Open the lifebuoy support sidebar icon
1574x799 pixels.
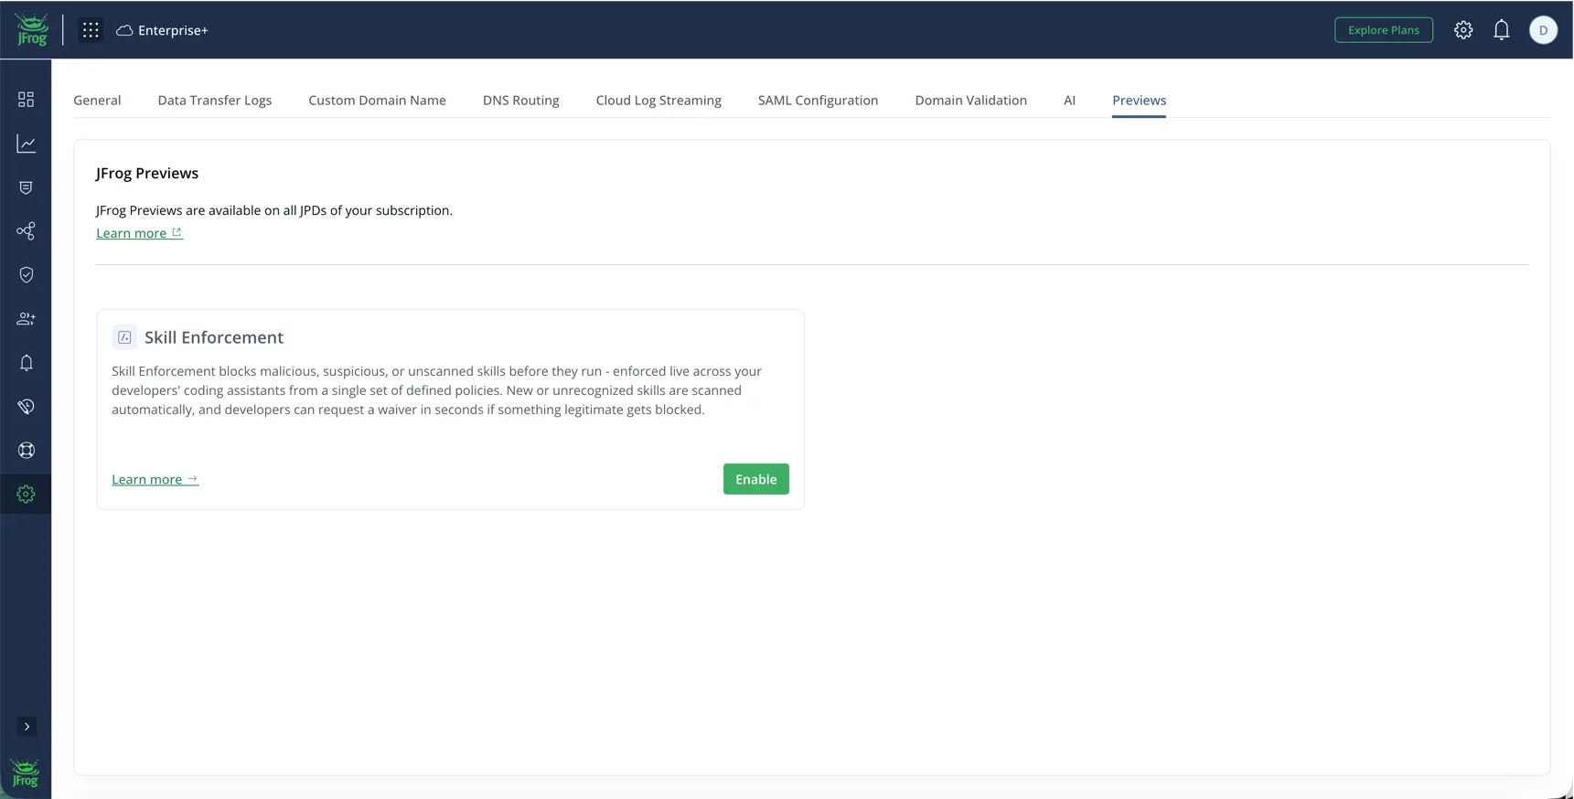(x=26, y=451)
